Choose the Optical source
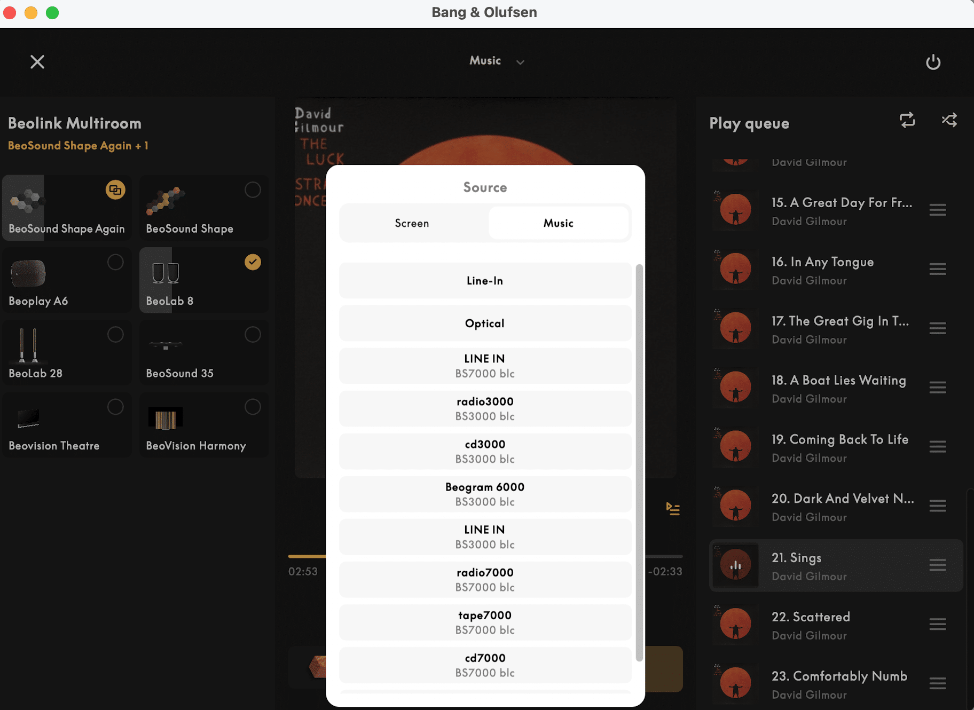The image size is (974, 710). coord(485,324)
